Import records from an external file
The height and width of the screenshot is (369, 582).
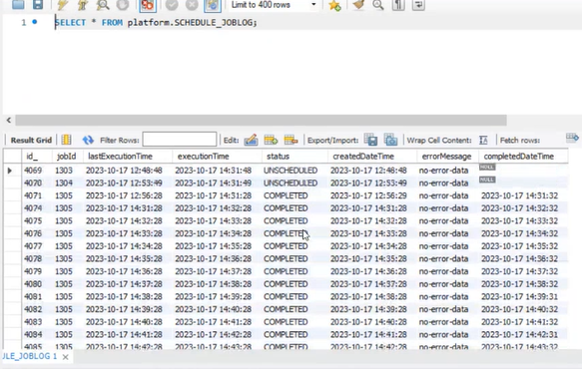pos(390,140)
